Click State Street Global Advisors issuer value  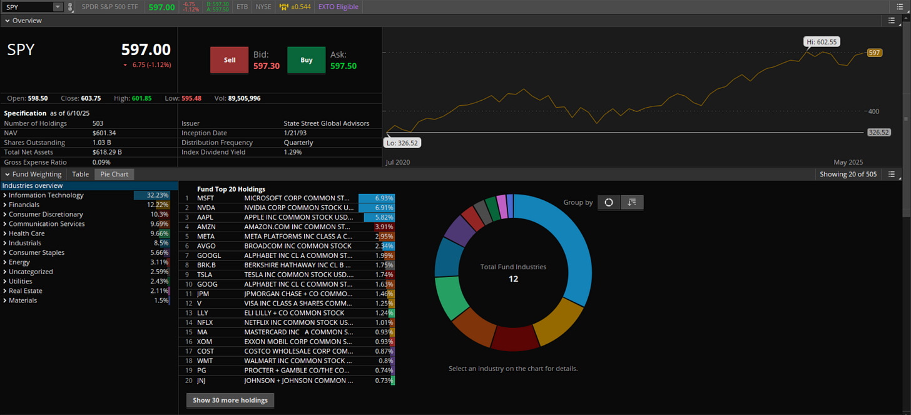(x=327, y=123)
